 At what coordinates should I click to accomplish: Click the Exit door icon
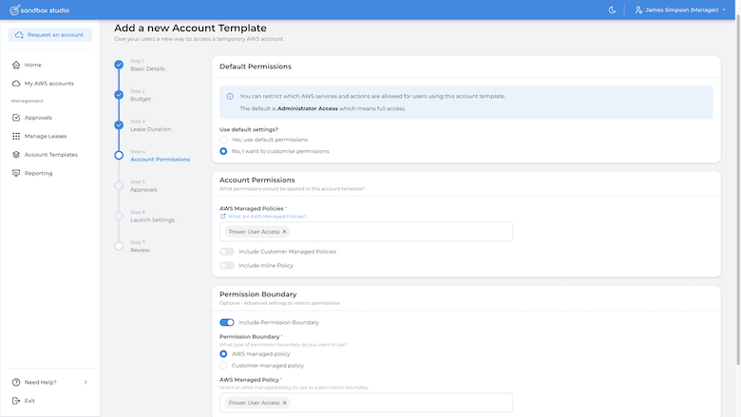tap(16, 401)
